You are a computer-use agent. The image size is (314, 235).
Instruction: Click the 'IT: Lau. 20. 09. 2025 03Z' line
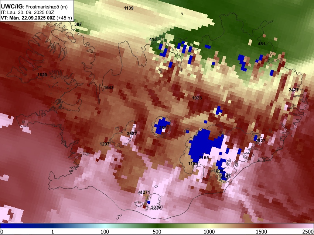point(28,13)
